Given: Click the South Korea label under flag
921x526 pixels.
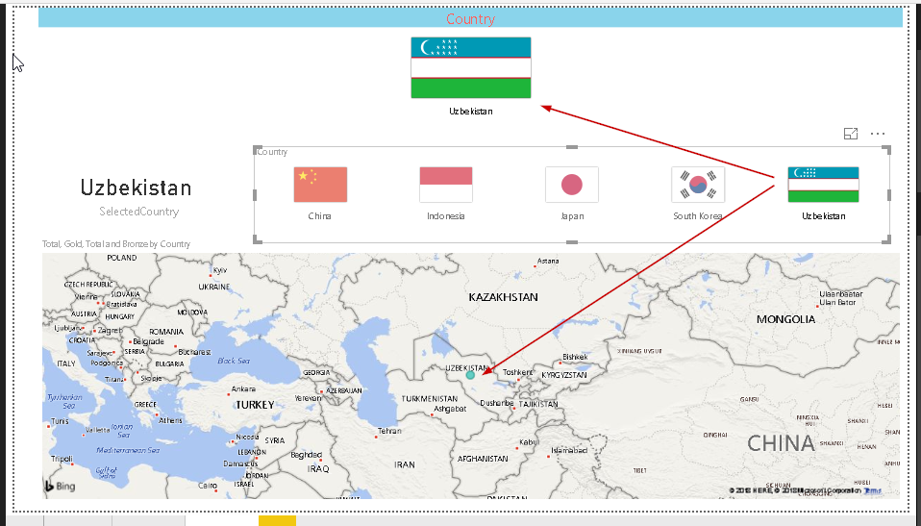Looking at the screenshot, I should [698, 216].
